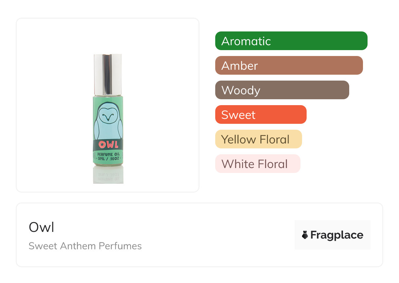Select the pink White Floral accord bar
Image resolution: width=399 pixels, height=283 pixels.
click(x=257, y=164)
